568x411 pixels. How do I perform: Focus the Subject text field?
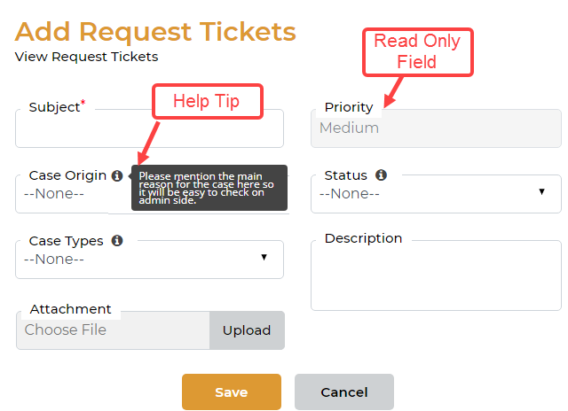tap(149, 131)
